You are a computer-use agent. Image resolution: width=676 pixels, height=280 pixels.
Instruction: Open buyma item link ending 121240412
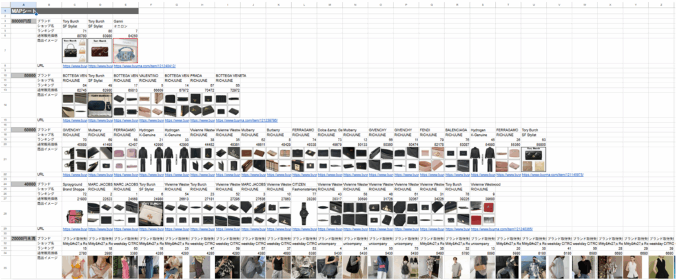tap(145, 66)
